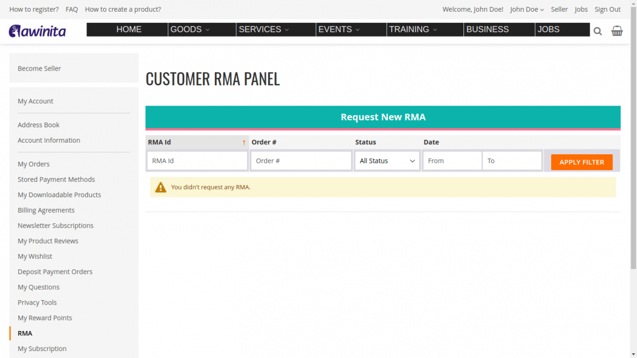
Task: Expand the TRAINING menu
Action: pos(414,30)
